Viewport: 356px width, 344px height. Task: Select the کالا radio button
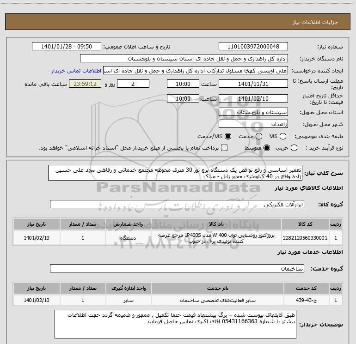(x=283, y=136)
